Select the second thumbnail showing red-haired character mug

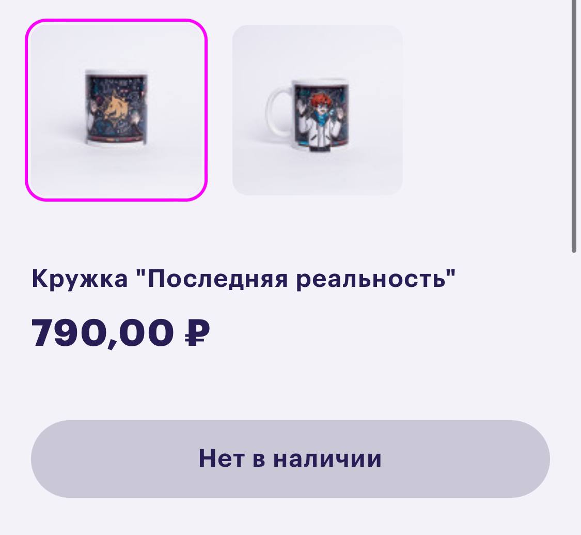tap(317, 110)
